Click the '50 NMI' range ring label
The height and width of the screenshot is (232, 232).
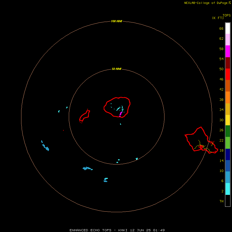click(117, 69)
